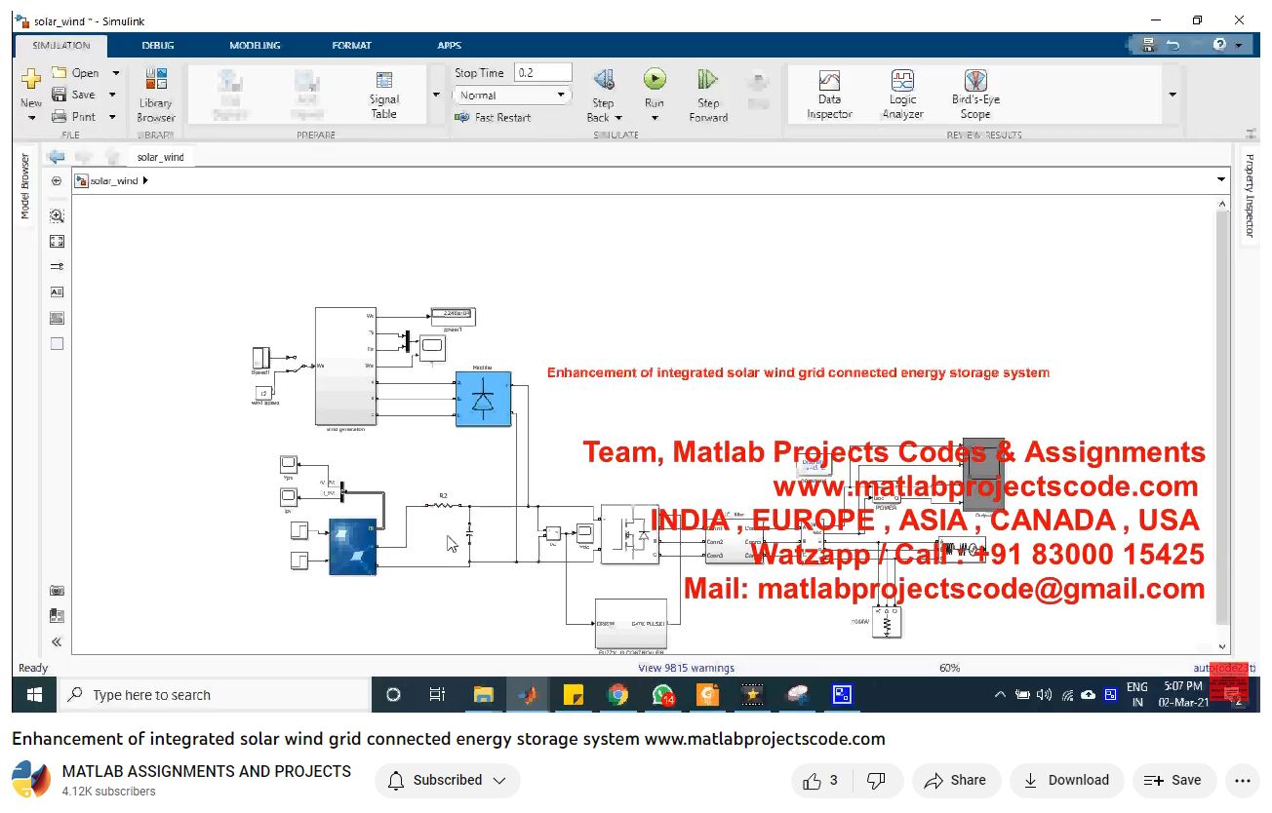Expand the Open file dropdown arrow
The image size is (1272, 813).
[x=115, y=73]
